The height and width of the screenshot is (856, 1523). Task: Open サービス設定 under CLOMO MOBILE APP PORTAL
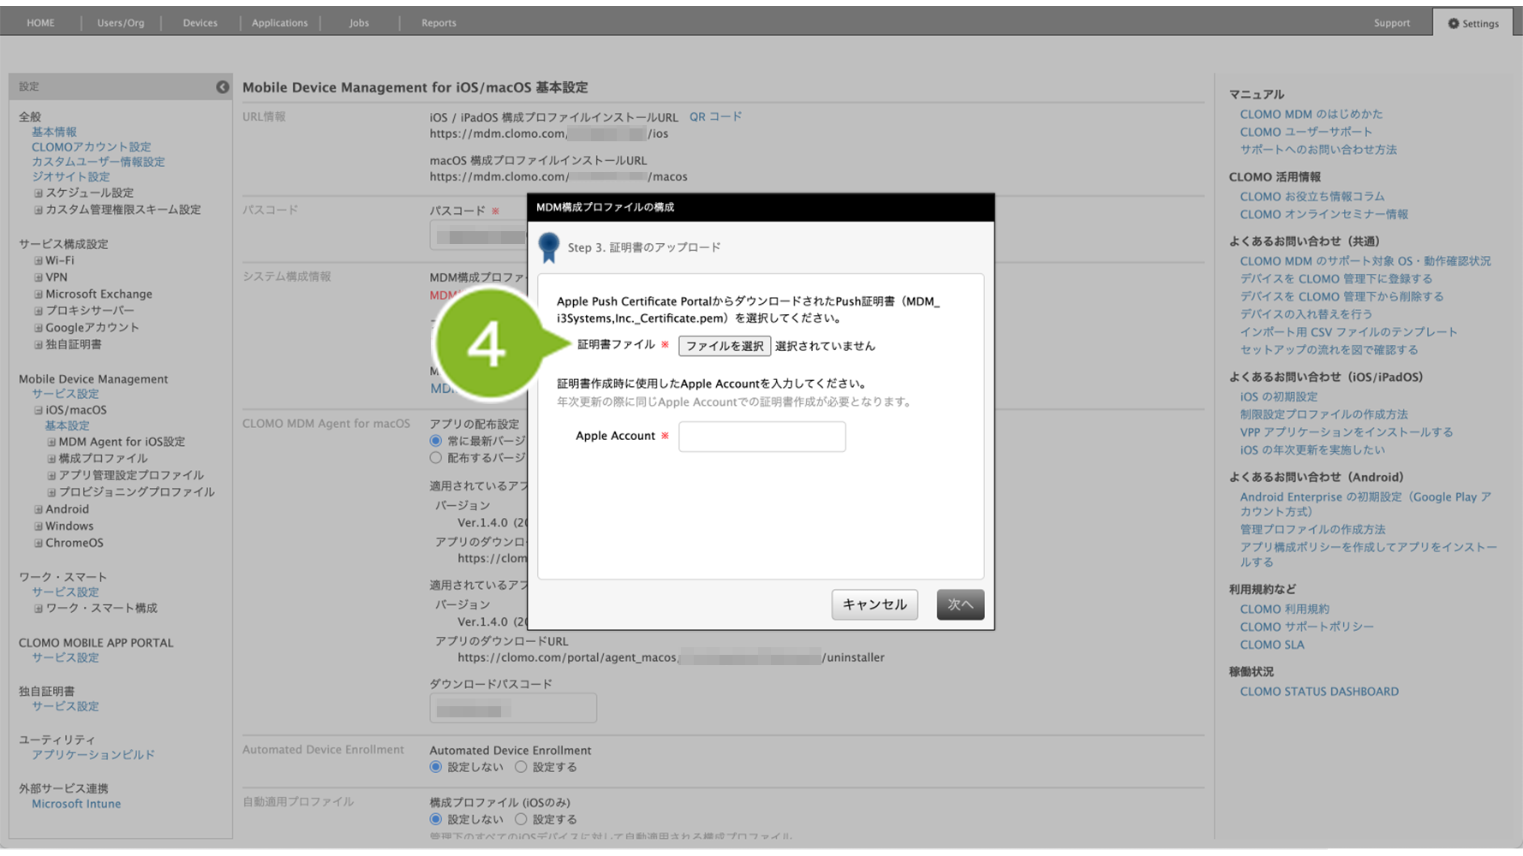(65, 658)
